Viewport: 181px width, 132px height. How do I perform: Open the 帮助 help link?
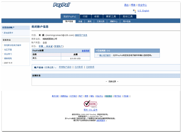pos(133,5)
